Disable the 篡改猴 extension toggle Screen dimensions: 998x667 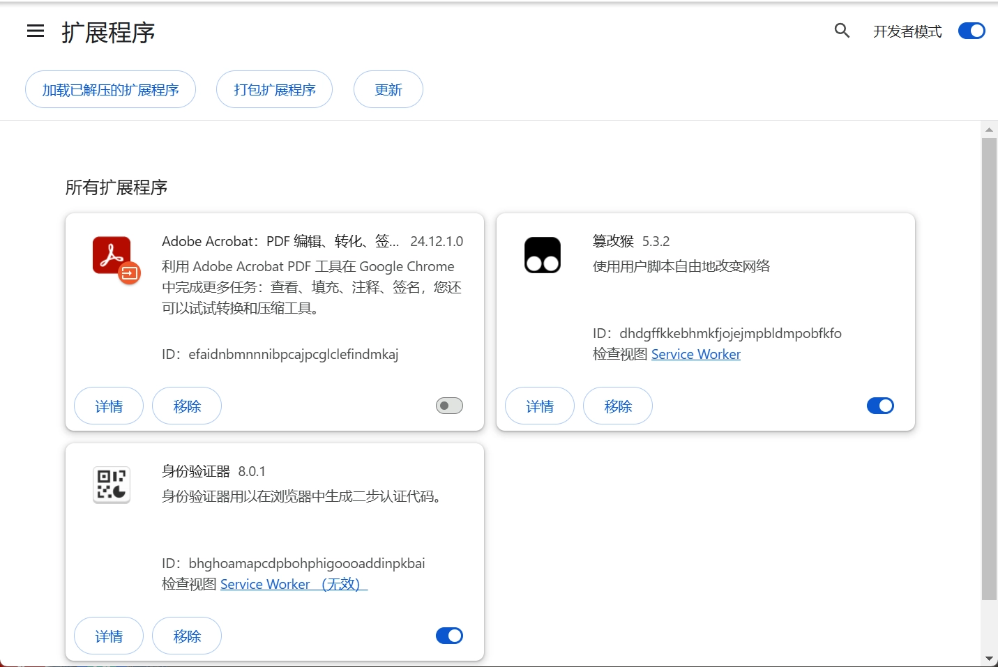[x=880, y=406]
